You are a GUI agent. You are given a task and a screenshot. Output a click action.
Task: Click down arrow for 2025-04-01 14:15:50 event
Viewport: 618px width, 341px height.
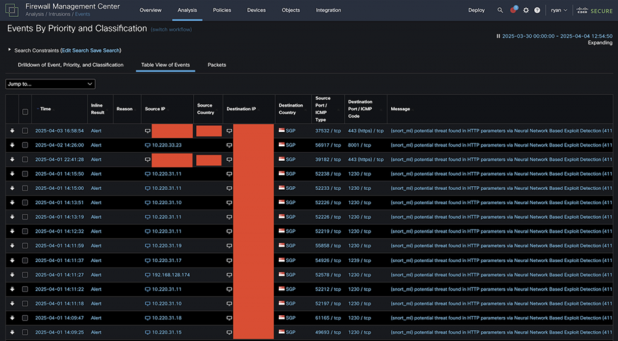(12, 174)
